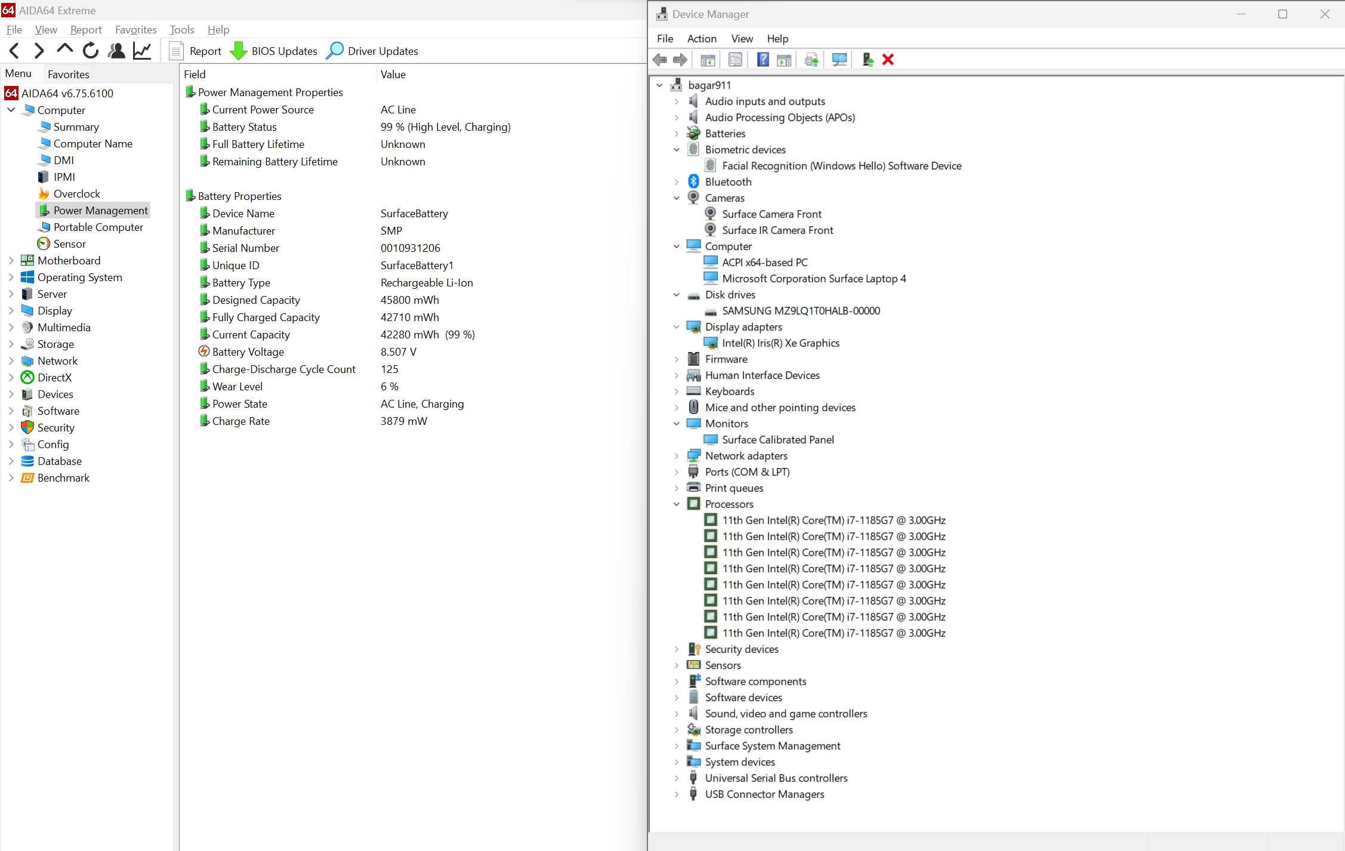Expand Storage node in AIDA64
Image resolution: width=1345 pixels, height=851 pixels.
pyautogui.click(x=11, y=344)
